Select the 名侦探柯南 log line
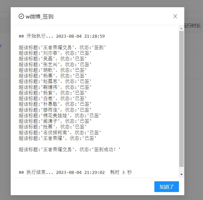 (x=60, y=132)
